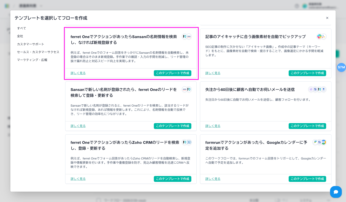
Task: Click the Zoho CRM icon on template card
Action: point(189,142)
